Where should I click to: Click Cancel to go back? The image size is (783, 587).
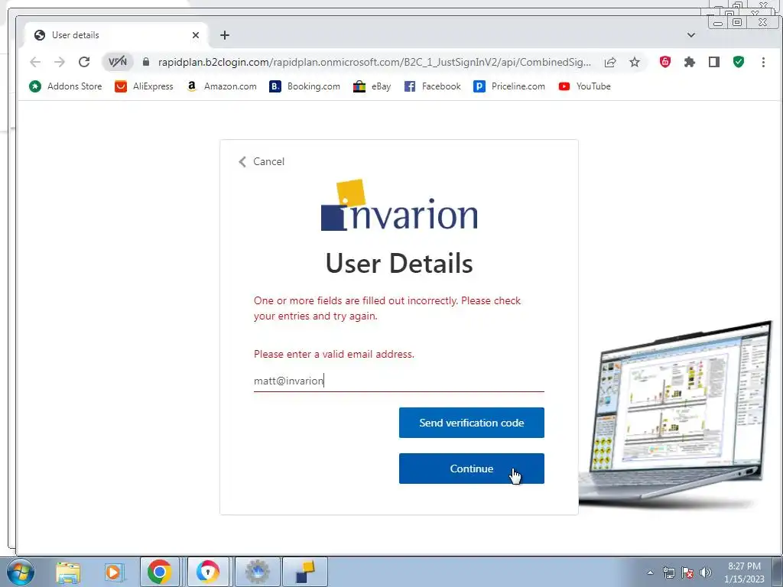pyautogui.click(x=262, y=161)
